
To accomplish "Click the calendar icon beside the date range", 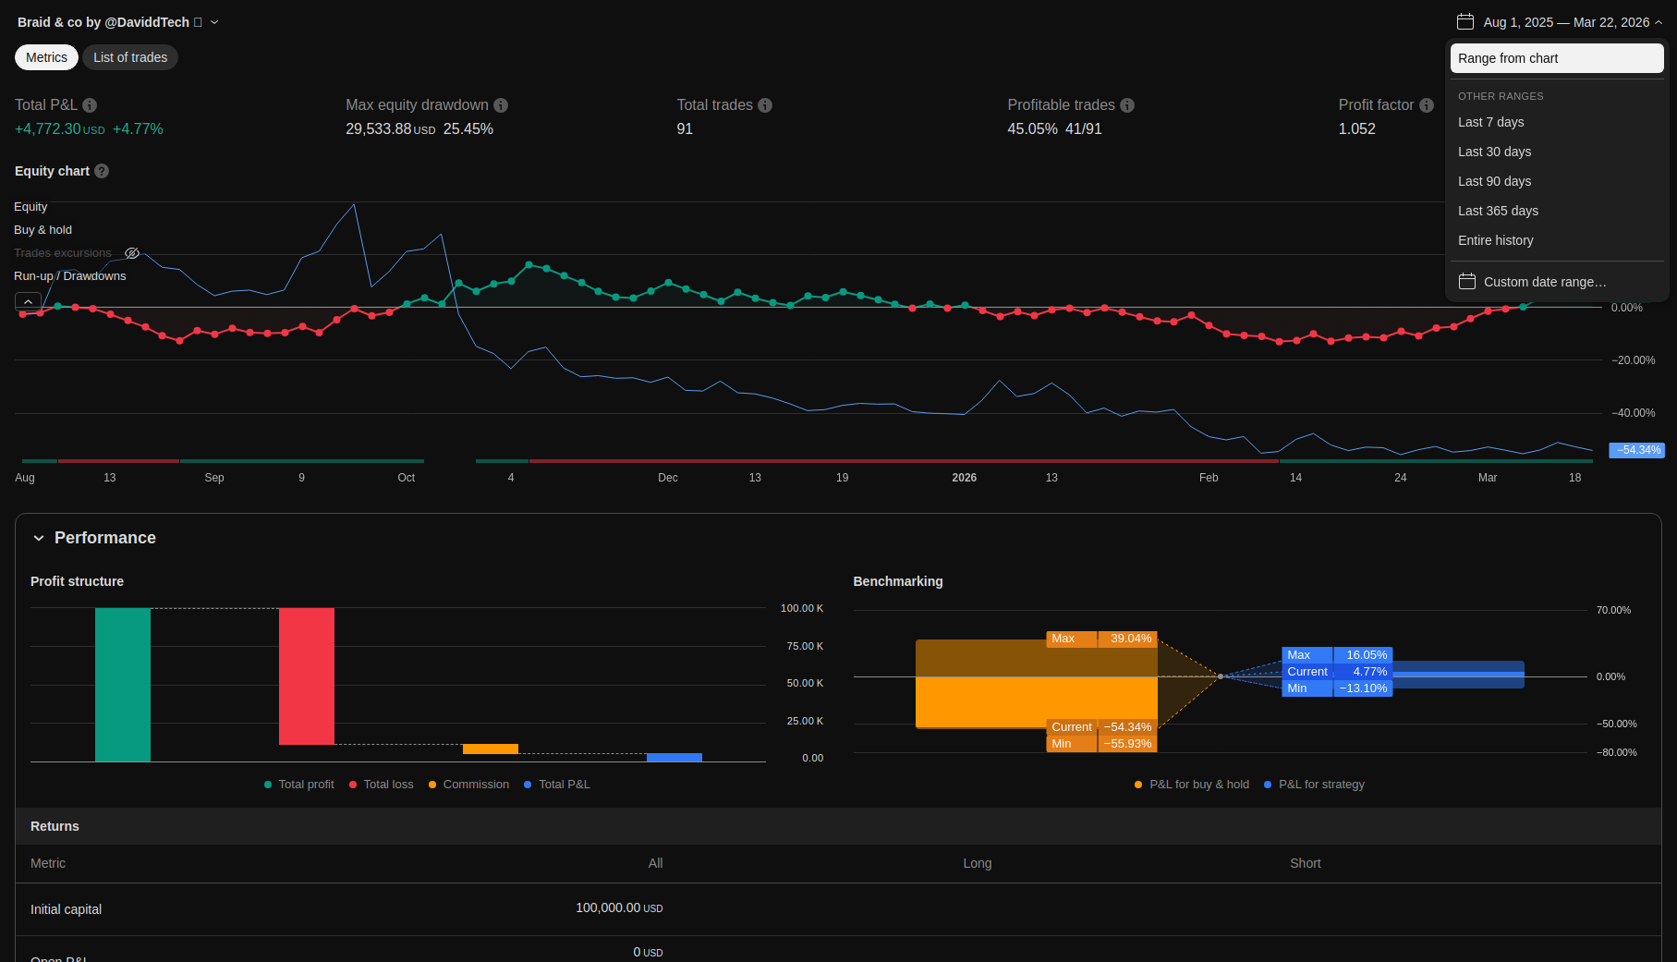I will [x=1465, y=21].
